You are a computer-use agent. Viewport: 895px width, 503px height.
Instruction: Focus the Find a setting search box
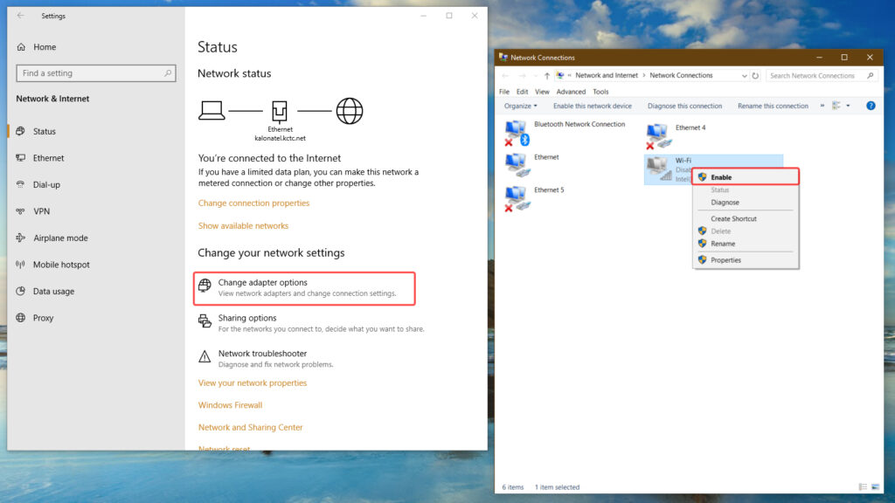96,73
